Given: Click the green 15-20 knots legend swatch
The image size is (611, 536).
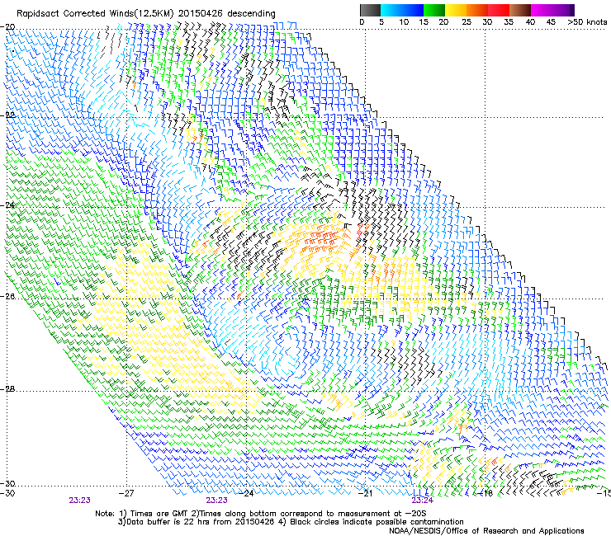Looking at the screenshot, I should (434, 10).
